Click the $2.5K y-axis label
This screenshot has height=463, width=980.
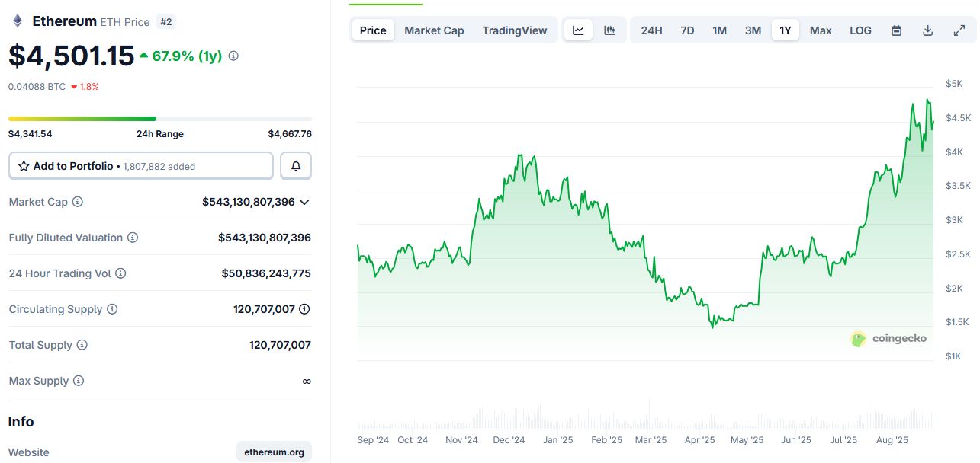[959, 254]
